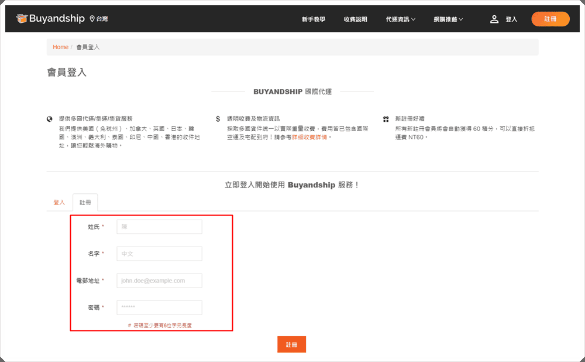The height and width of the screenshot is (362, 585).
Task: Open 收費說明 from the top navigation
Action: 356,18
